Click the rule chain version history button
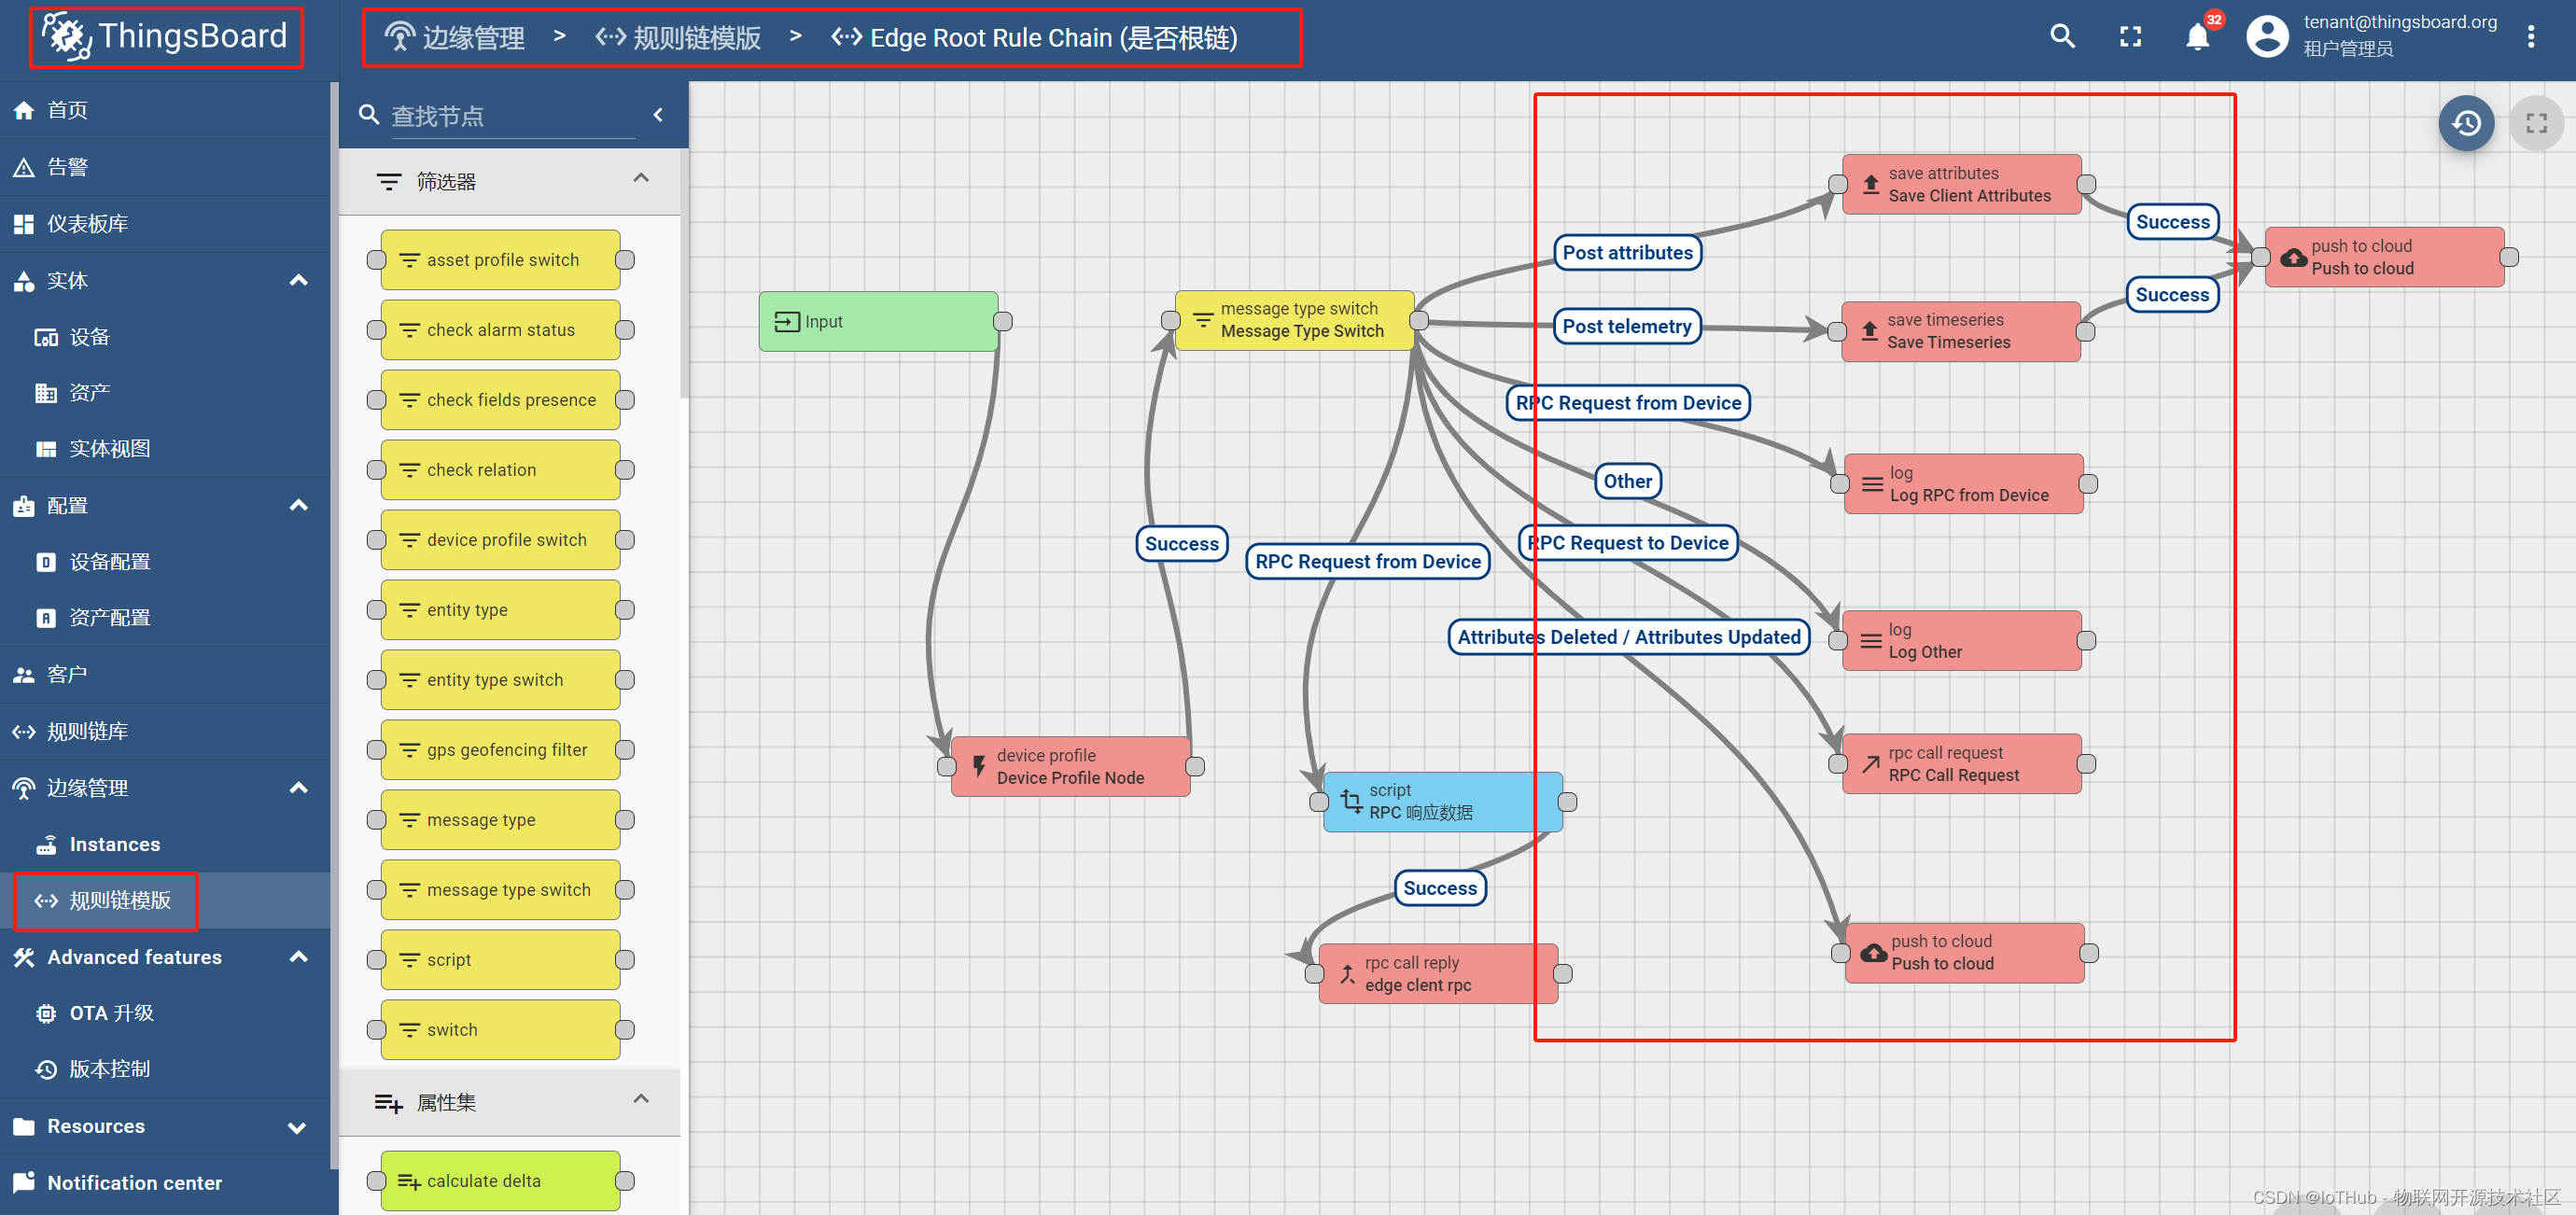Image resolution: width=2576 pixels, height=1215 pixels. coord(2465,123)
